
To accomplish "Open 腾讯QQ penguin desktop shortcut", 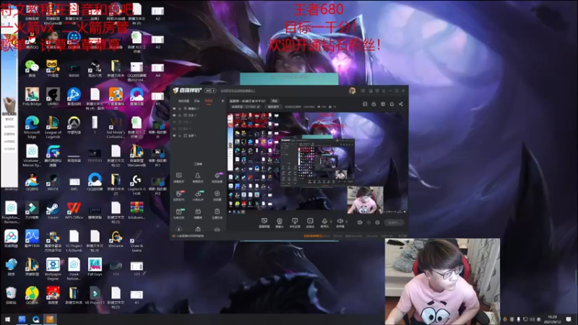I will click(x=32, y=40).
